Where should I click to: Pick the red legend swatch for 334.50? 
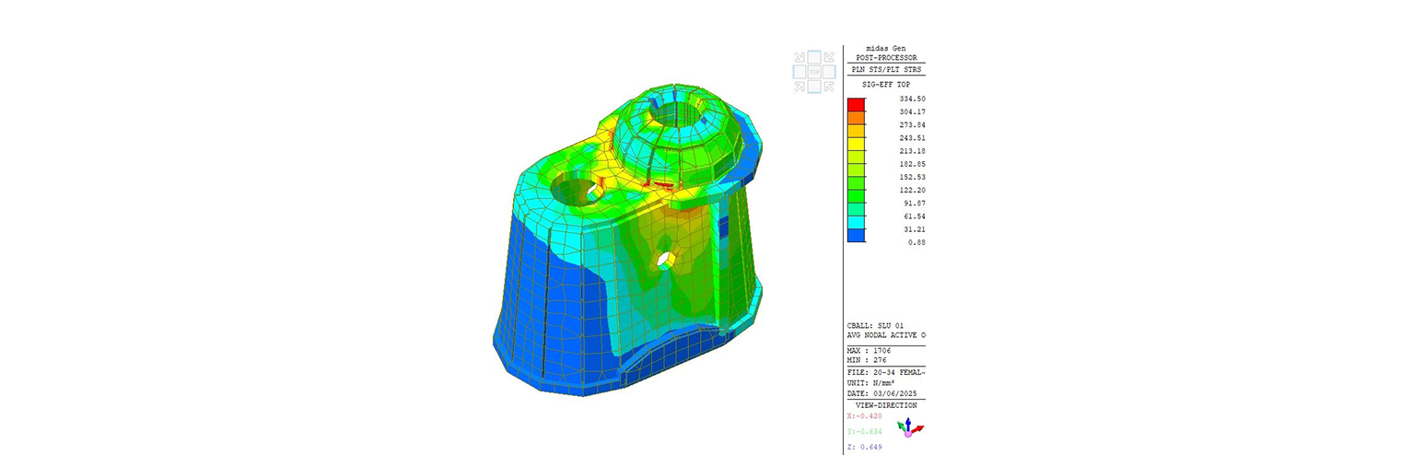856,104
